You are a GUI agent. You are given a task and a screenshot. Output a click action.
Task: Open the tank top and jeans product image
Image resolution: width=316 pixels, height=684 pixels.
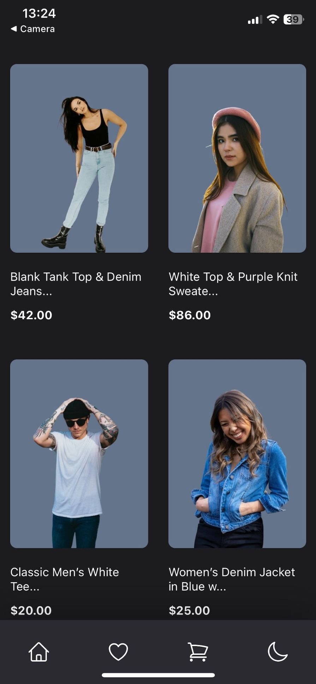[x=79, y=158]
